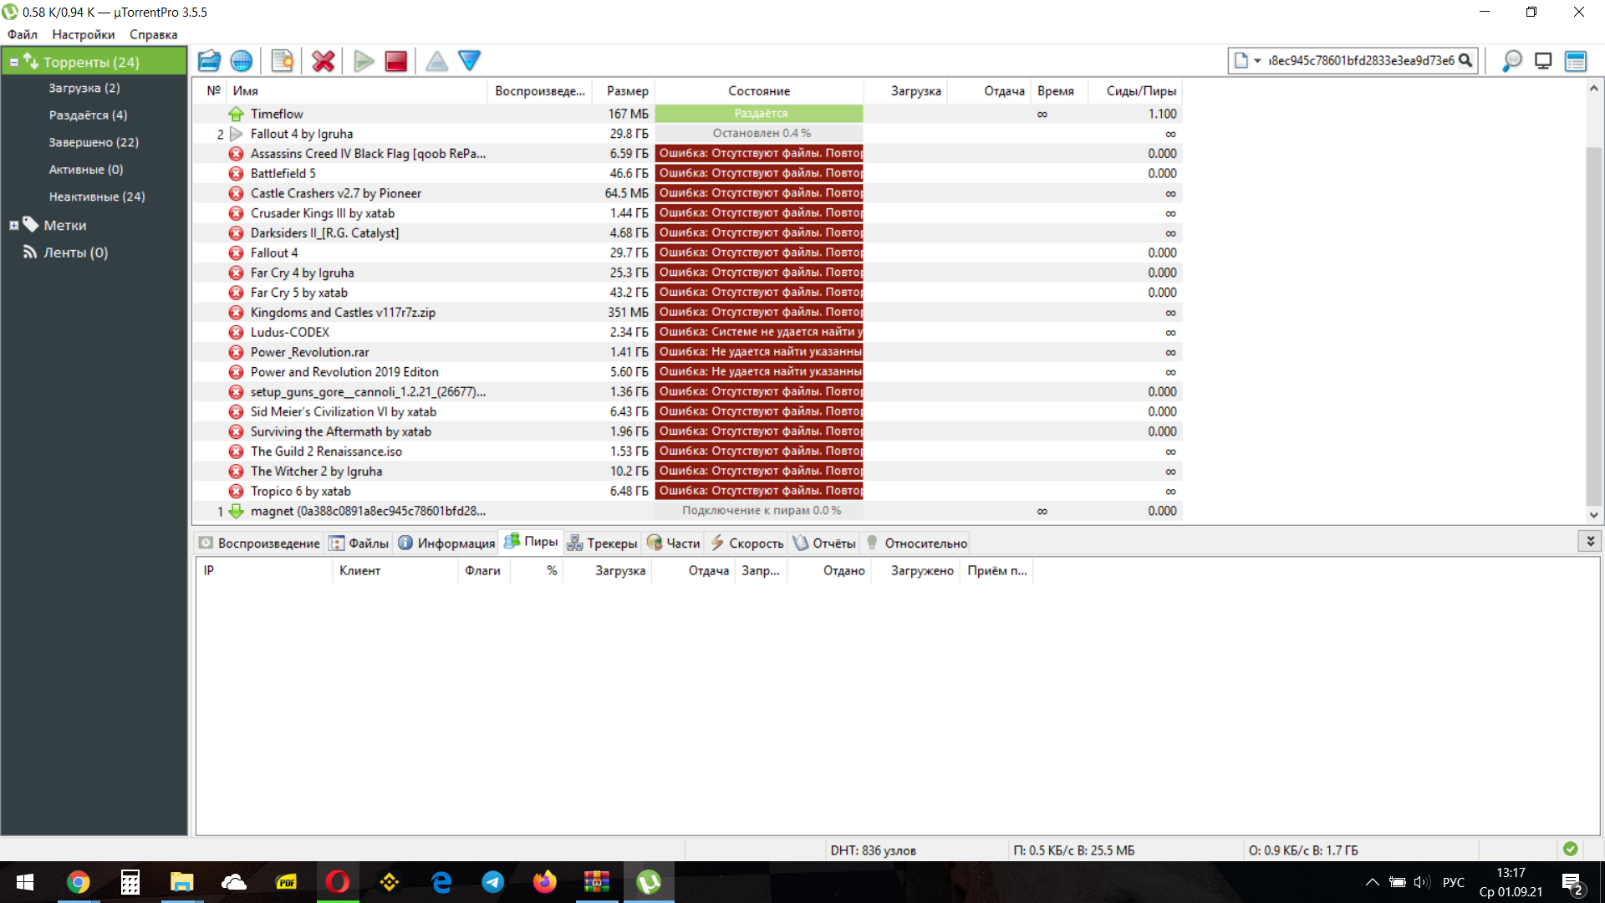Switch to the Файлы tab
The image size is (1605, 903).
coord(359,543)
